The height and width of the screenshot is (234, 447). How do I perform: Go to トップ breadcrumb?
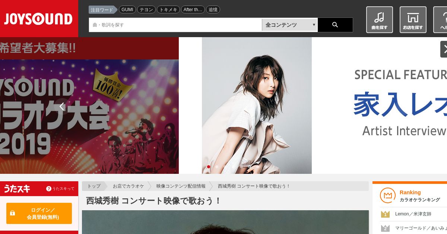(x=94, y=186)
